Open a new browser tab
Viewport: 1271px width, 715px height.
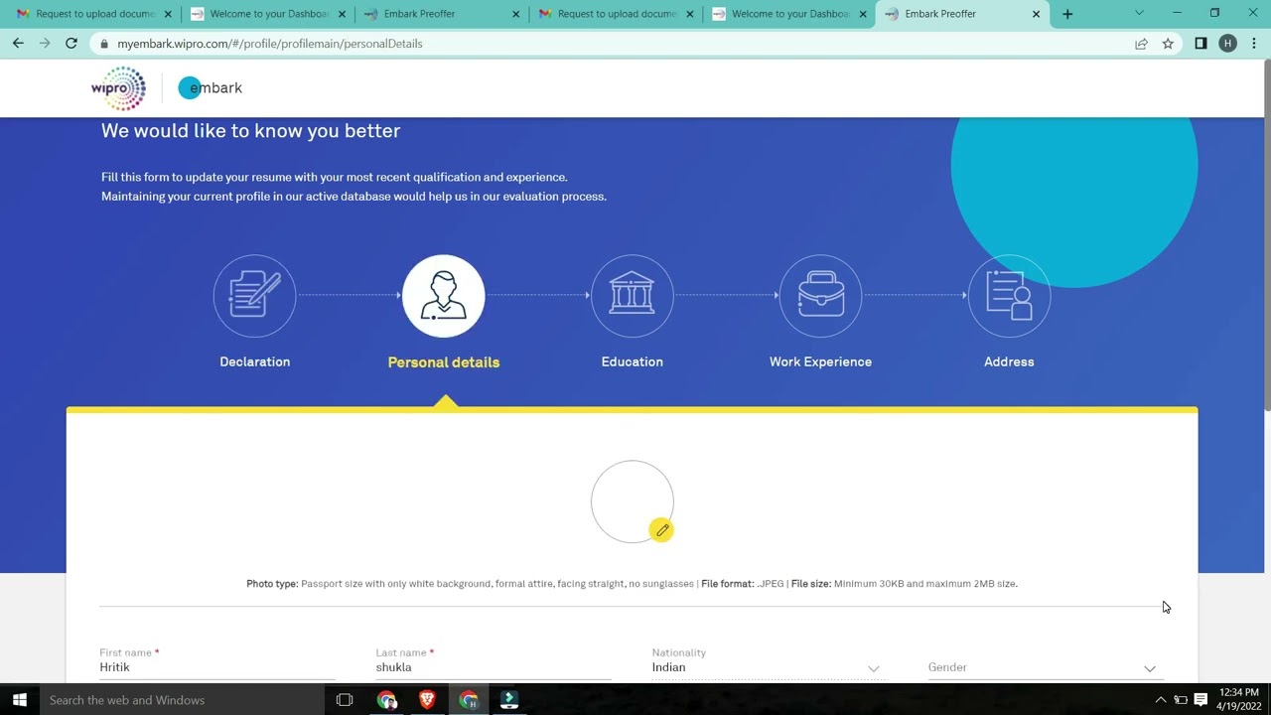point(1067,14)
